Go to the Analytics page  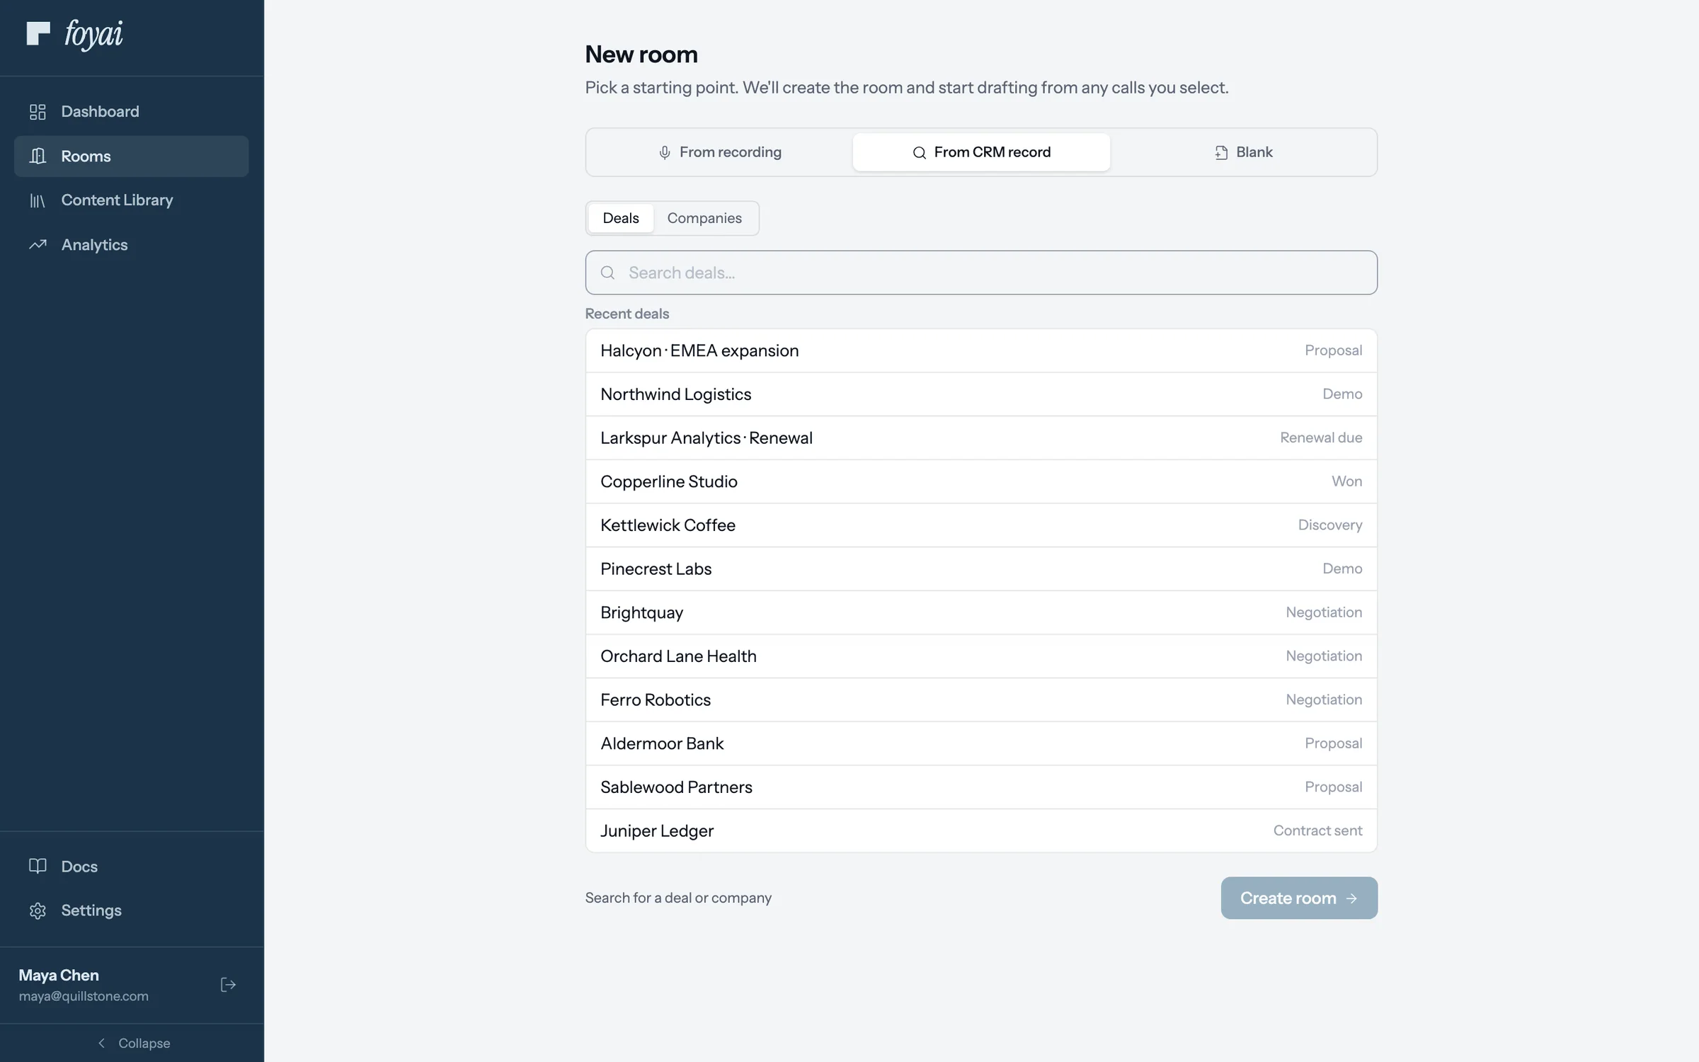[x=132, y=245]
